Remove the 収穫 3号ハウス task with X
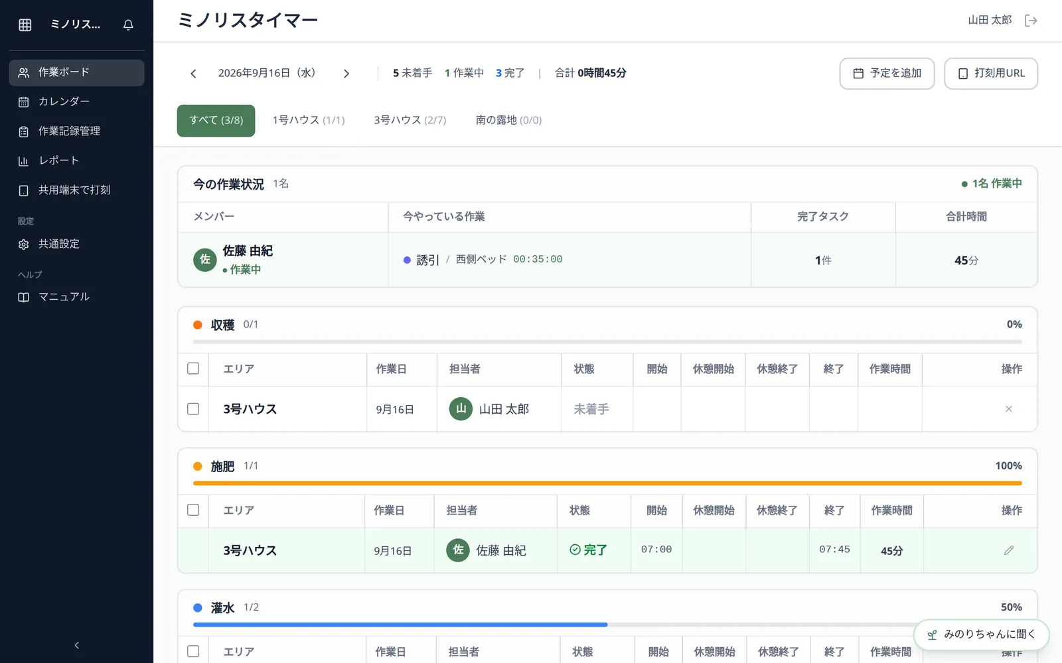 (x=1009, y=409)
